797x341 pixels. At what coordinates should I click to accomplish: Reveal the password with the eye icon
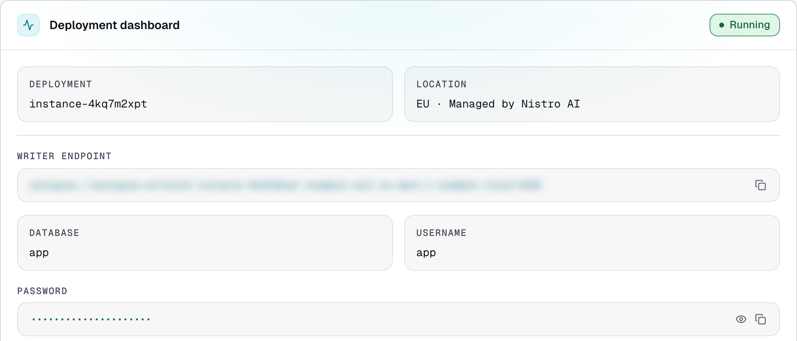coord(741,319)
